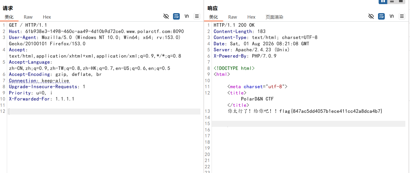Click the Upgrade-Insecure-Requests header line
The width and height of the screenshot is (410, 173).
[x=47, y=87]
